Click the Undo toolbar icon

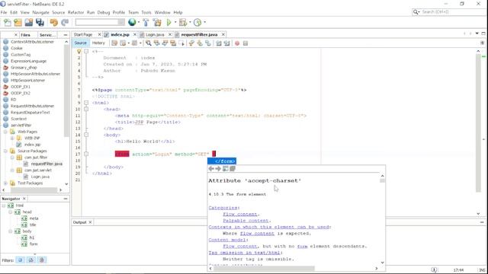click(54, 22)
